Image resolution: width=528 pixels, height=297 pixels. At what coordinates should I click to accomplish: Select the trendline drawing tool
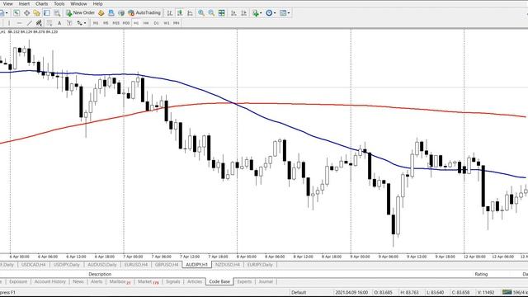(30, 23)
